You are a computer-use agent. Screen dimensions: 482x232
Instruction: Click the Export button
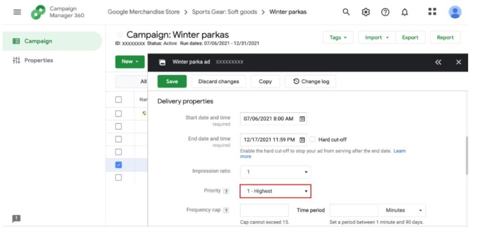(410, 38)
